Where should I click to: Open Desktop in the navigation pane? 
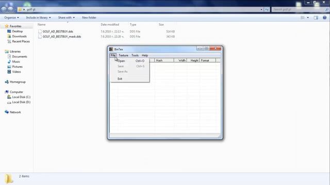pyautogui.click(x=17, y=31)
